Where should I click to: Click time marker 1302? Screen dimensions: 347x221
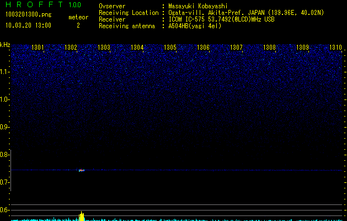tap(71, 48)
